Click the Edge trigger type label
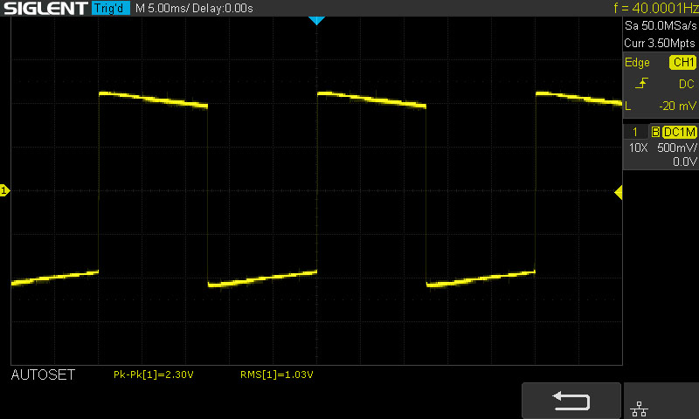Image resolution: width=699 pixels, height=419 pixels. tap(637, 62)
